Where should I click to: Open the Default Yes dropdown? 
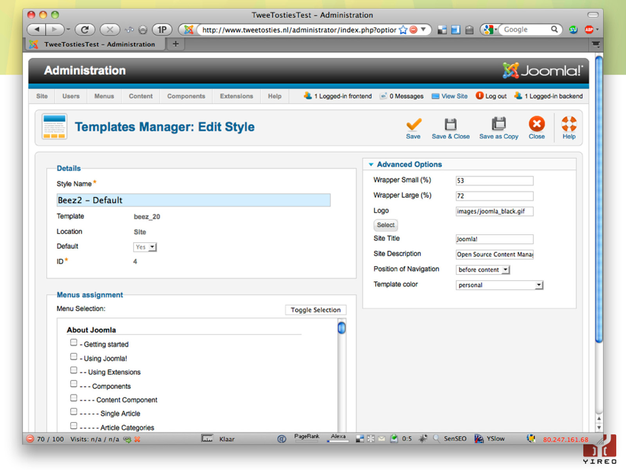145,247
